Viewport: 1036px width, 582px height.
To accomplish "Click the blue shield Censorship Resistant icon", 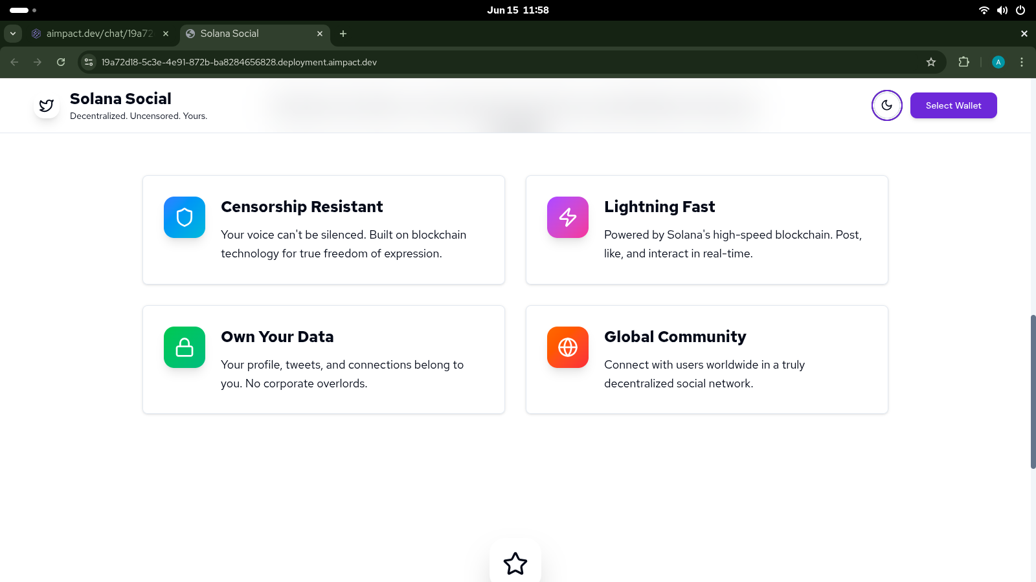I will click(x=185, y=217).
